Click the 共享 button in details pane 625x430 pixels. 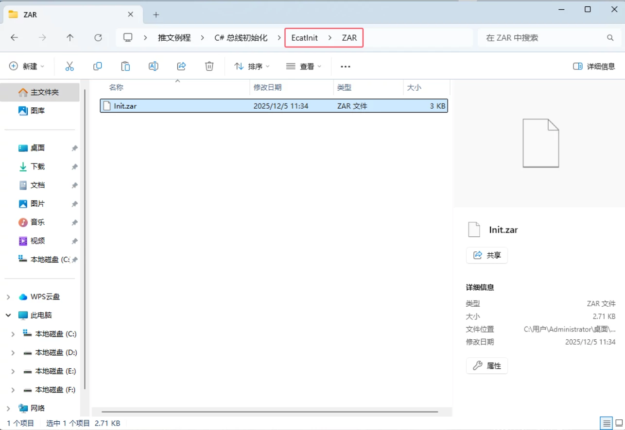click(486, 255)
